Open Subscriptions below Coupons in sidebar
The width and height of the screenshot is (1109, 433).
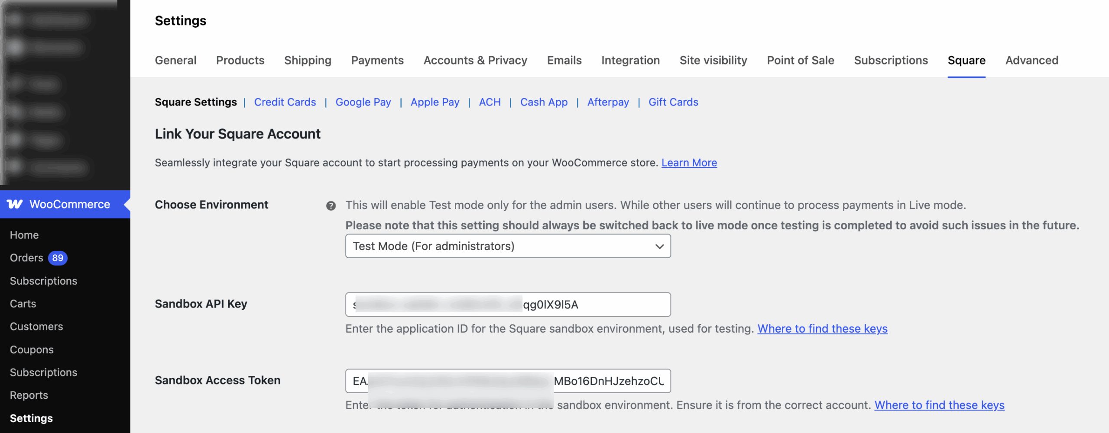(43, 372)
